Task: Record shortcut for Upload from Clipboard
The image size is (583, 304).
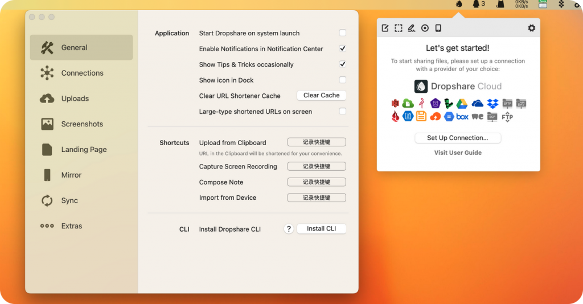Action: pyautogui.click(x=317, y=142)
